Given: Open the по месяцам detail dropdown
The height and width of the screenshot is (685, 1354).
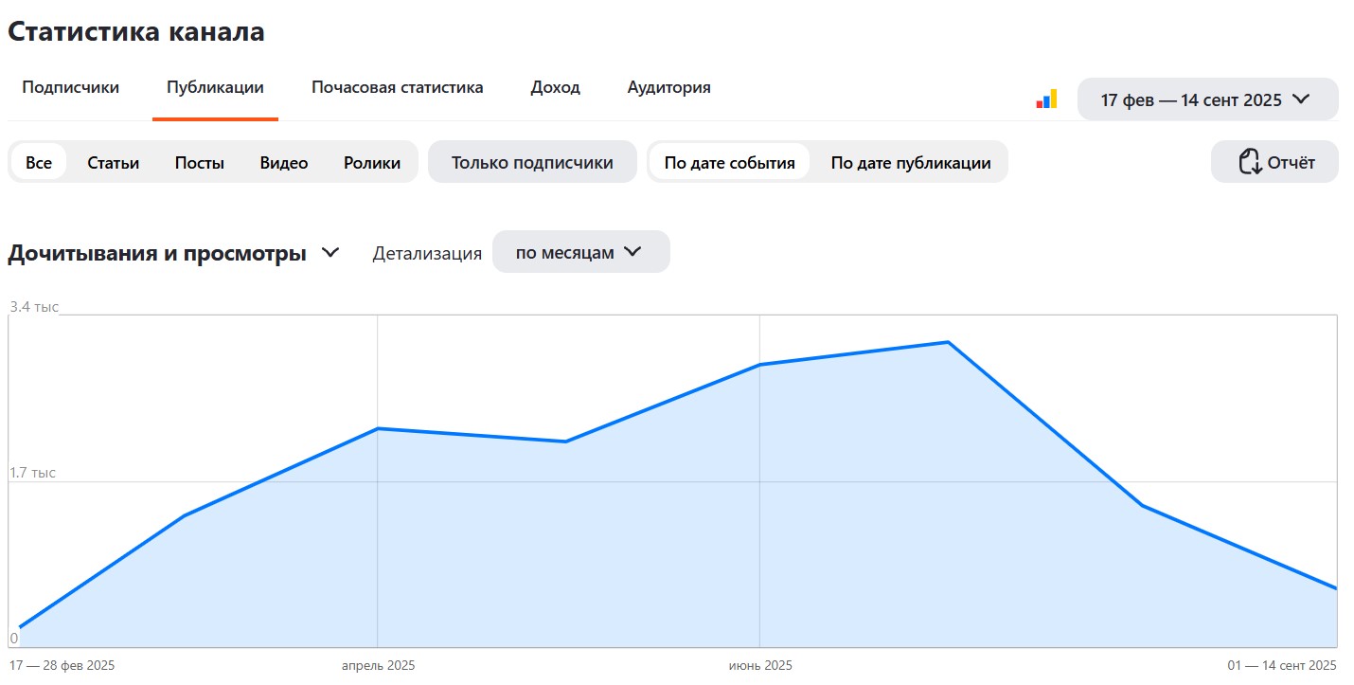Looking at the screenshot, I should point(581,252).
